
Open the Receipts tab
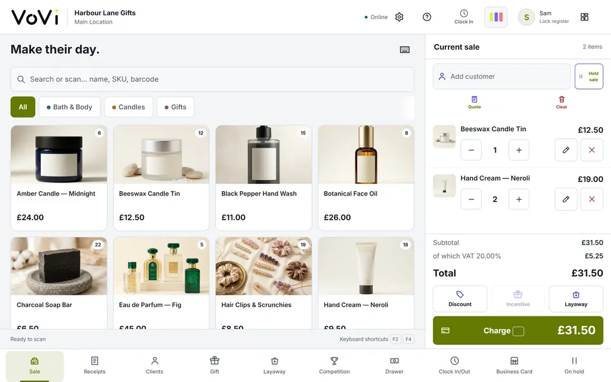[x=94, y=365]
